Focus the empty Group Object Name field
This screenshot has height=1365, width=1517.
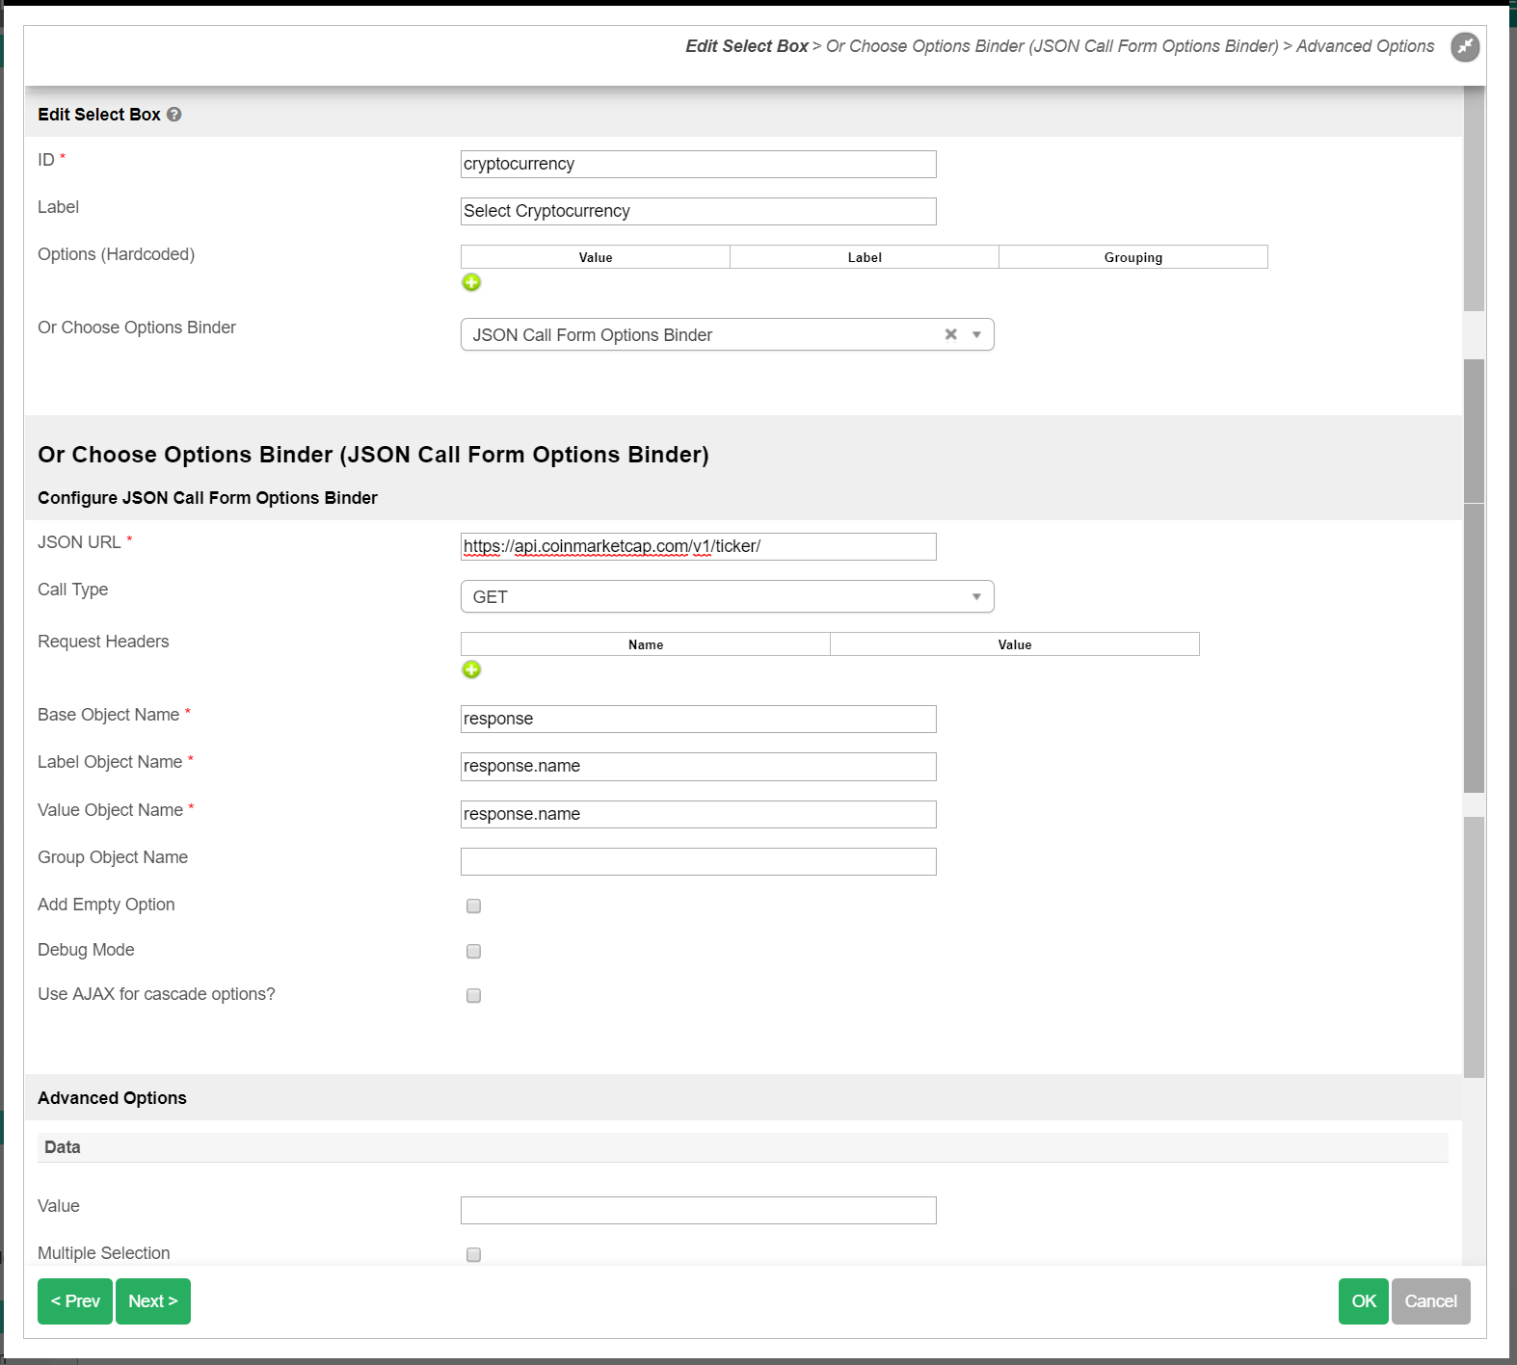pyautogui.click(x=699, y=861)
